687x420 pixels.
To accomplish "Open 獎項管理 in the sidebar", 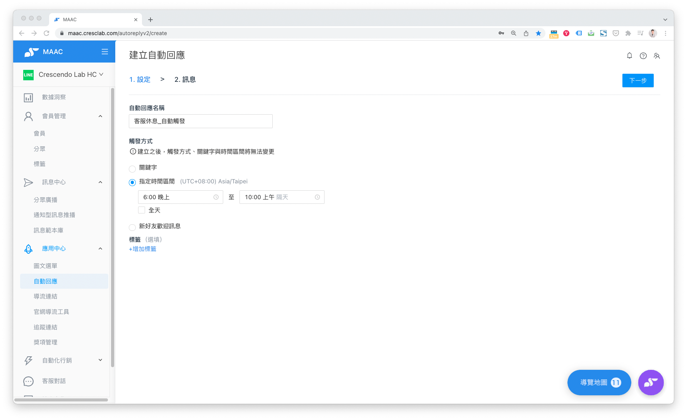I will coord(45,342).
